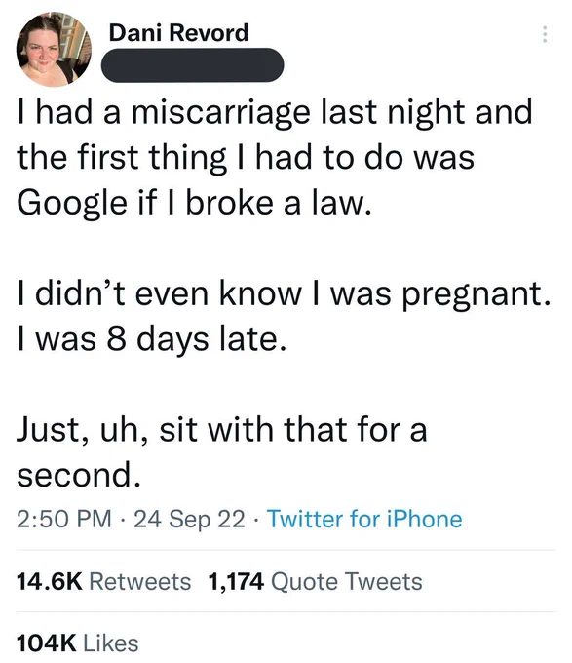572x663 pixels.
Task: Click the blacked-out username handle
Action: click(x=193, y=64)
